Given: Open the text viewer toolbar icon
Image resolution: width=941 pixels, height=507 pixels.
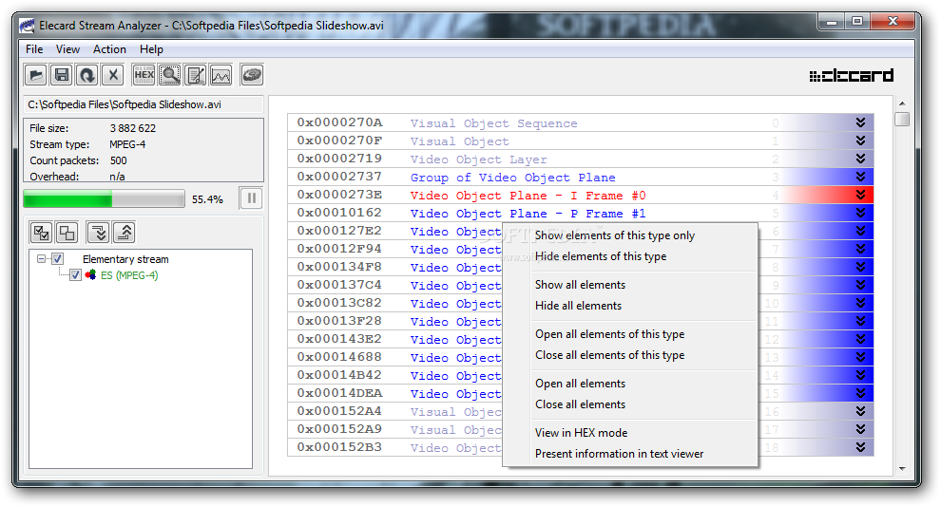Looking at the screenshot, I should pos(196,76).
